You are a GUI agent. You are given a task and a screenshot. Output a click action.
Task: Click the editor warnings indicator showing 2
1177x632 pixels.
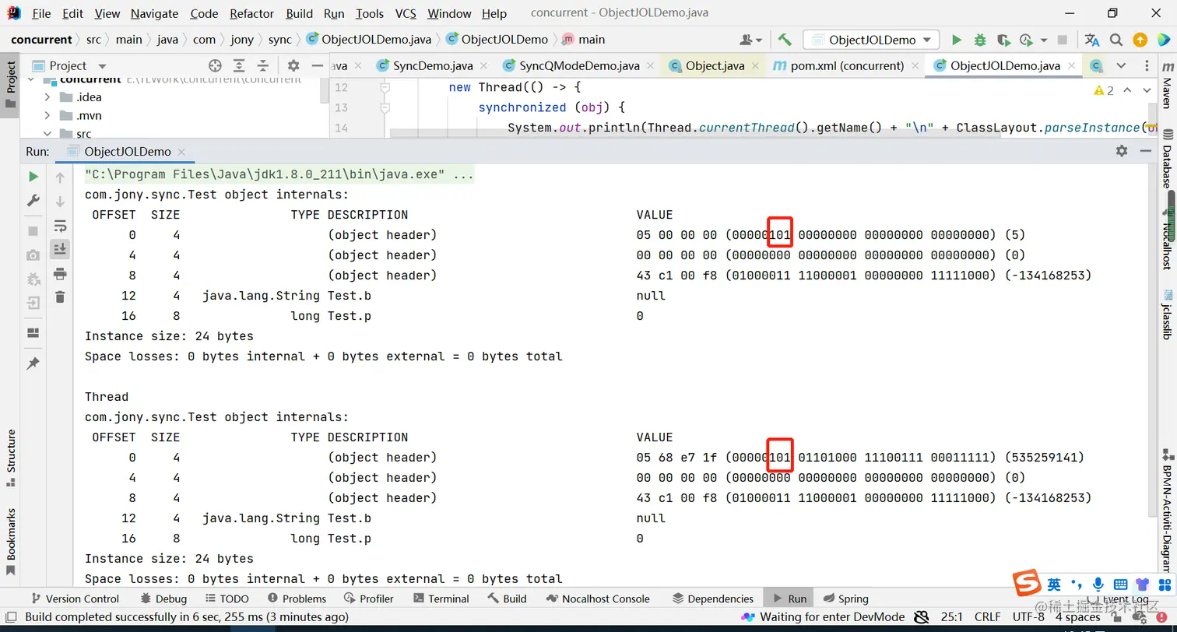tap(1105, 90)
